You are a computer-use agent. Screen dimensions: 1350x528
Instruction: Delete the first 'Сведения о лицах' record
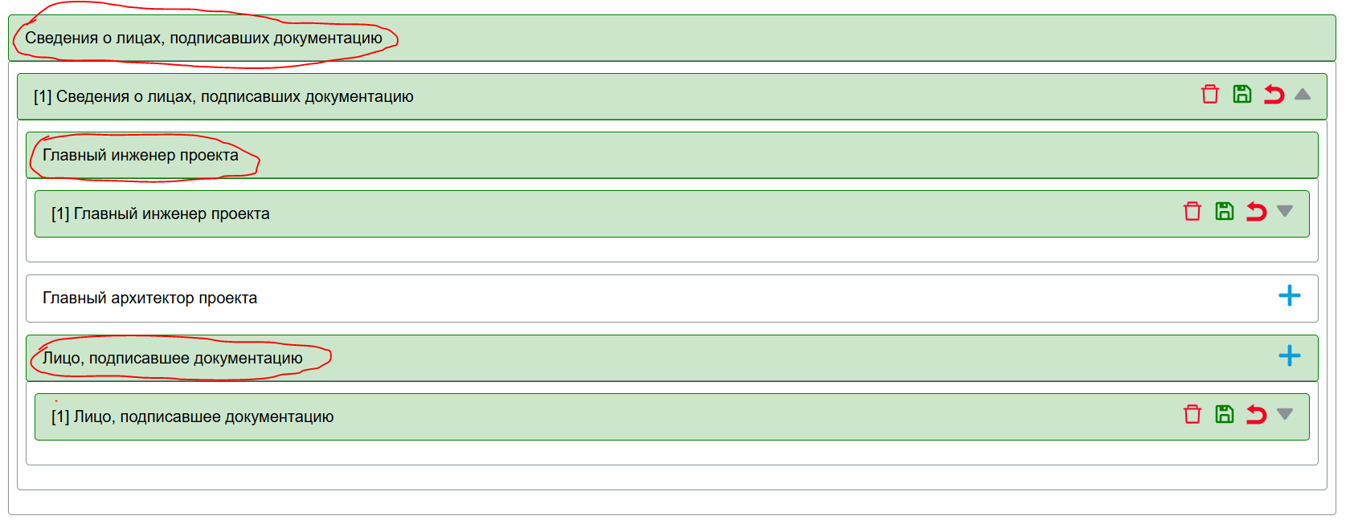[1210, 95]
